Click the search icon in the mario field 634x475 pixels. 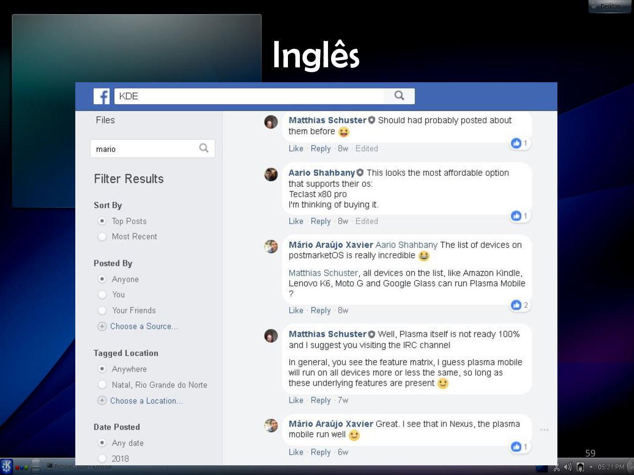(203, 148)
